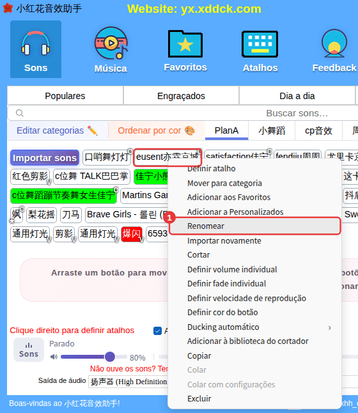Play the 梨花摇 sound button
This screenshot has height=413, width=358.
[x=41, y=215]
